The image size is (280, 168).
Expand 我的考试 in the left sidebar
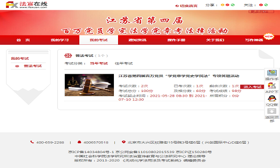[20, 58]
